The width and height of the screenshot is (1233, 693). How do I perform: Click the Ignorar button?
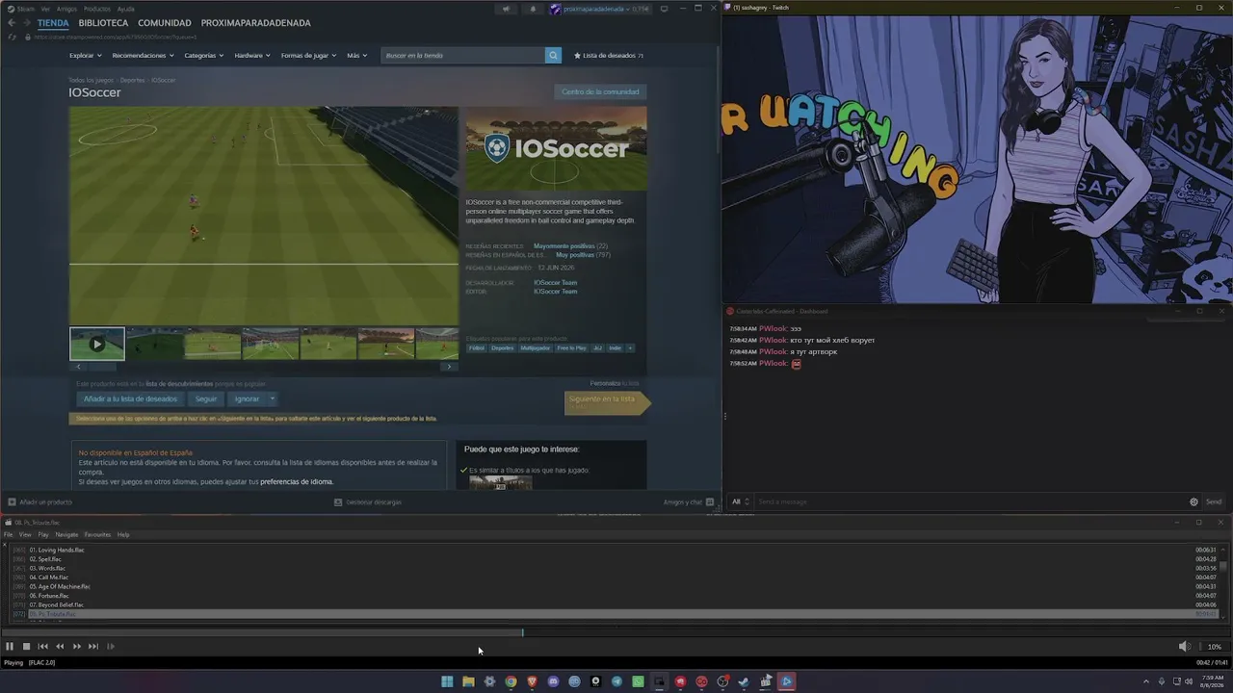click(247, 398)
